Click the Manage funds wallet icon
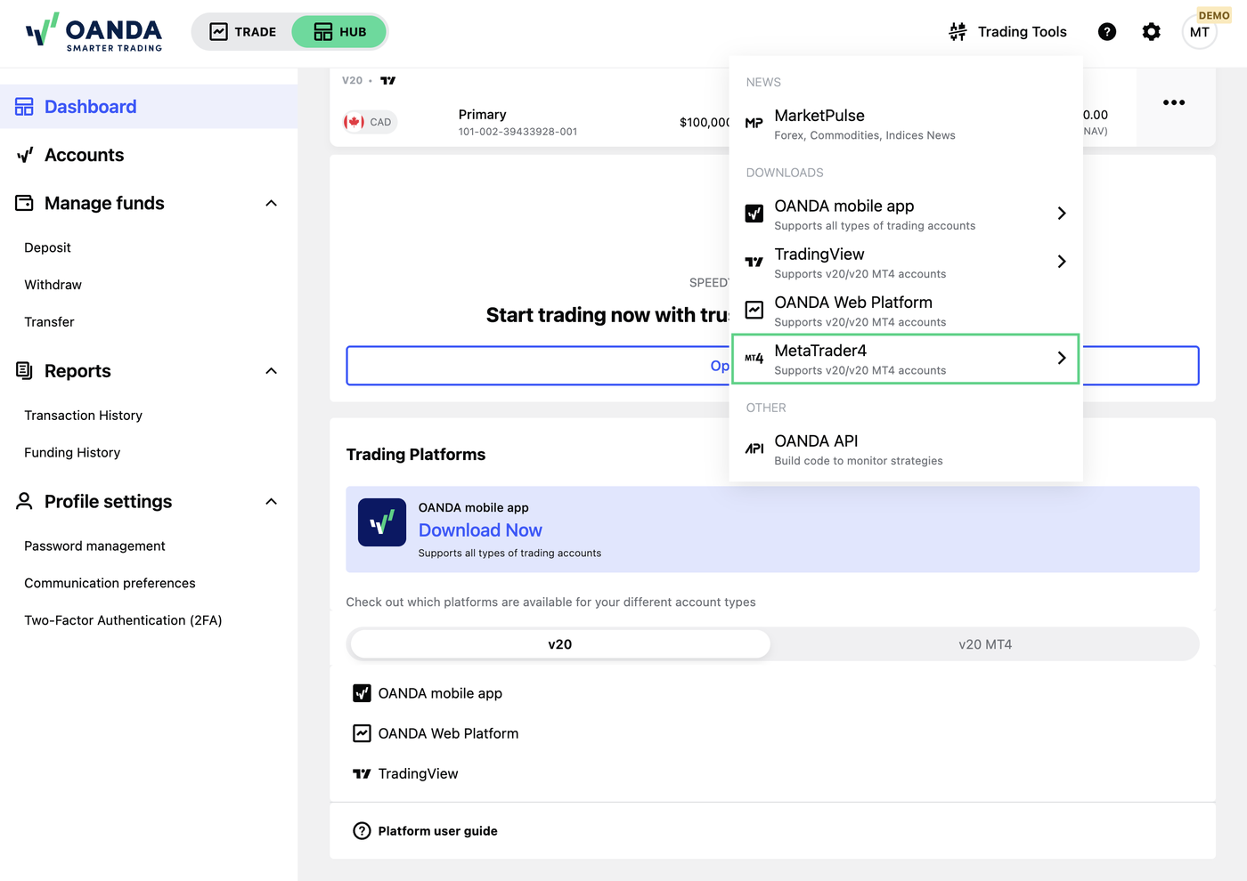Viewport: 1247px width, 881px height. pos(24,203)
